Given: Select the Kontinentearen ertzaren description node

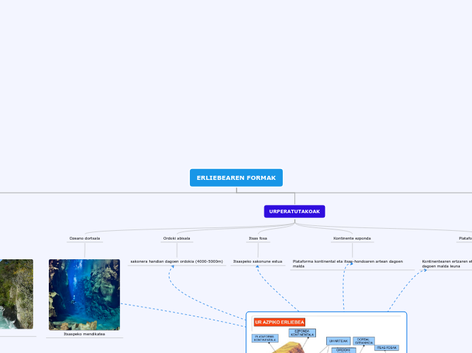Looking at the screenshot, I should point(447,264).
